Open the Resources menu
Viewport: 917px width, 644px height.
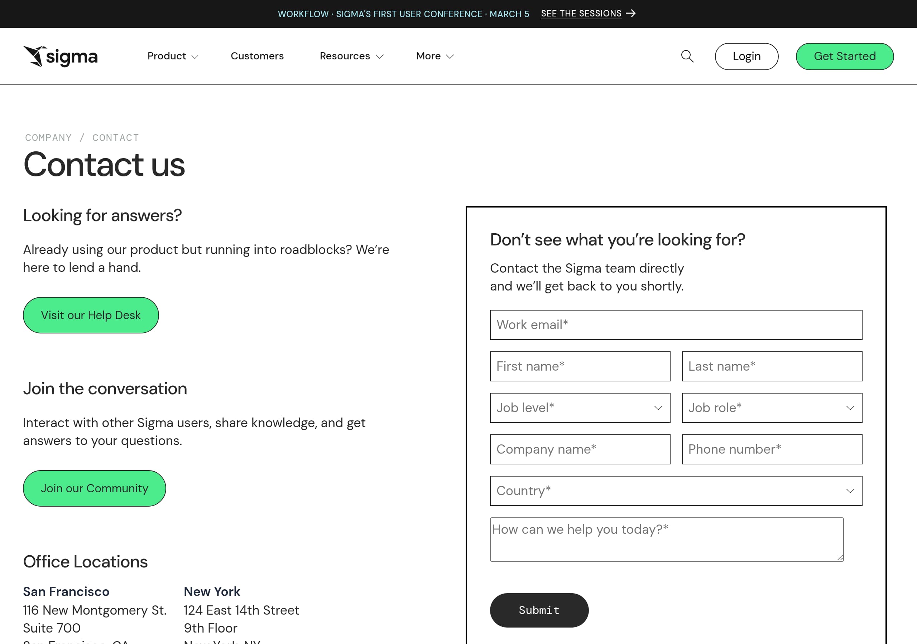(345, 56)
